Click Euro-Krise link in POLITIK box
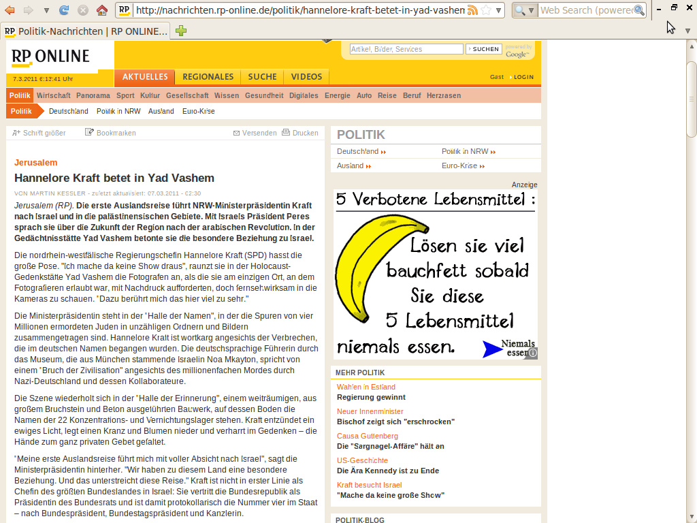The height and width of the screenshot is (523, 697). (x=463, y=166)
